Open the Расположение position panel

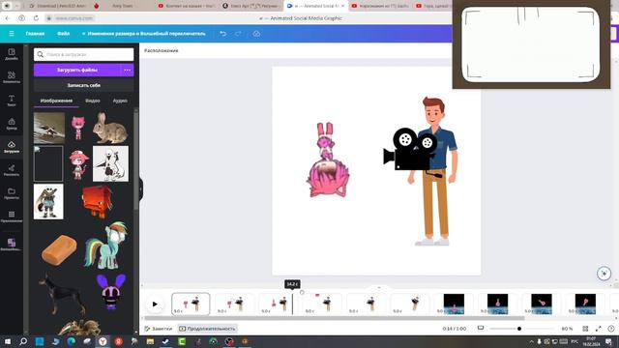pos(162,50)
